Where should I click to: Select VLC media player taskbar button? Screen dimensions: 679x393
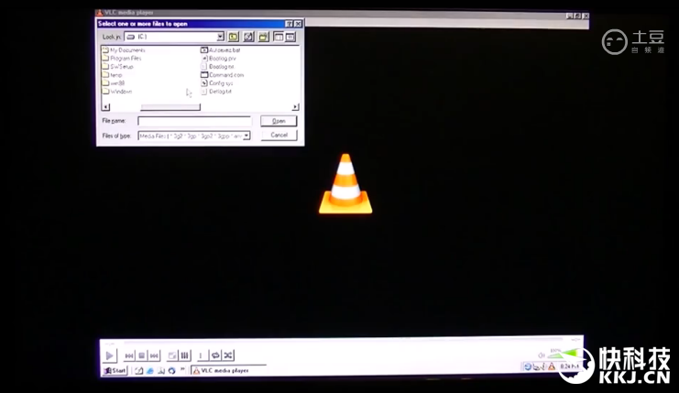click(228, 370)
